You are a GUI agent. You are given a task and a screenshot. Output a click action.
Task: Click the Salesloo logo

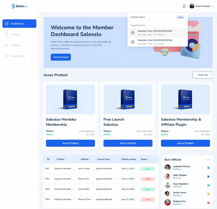(19, 6)
